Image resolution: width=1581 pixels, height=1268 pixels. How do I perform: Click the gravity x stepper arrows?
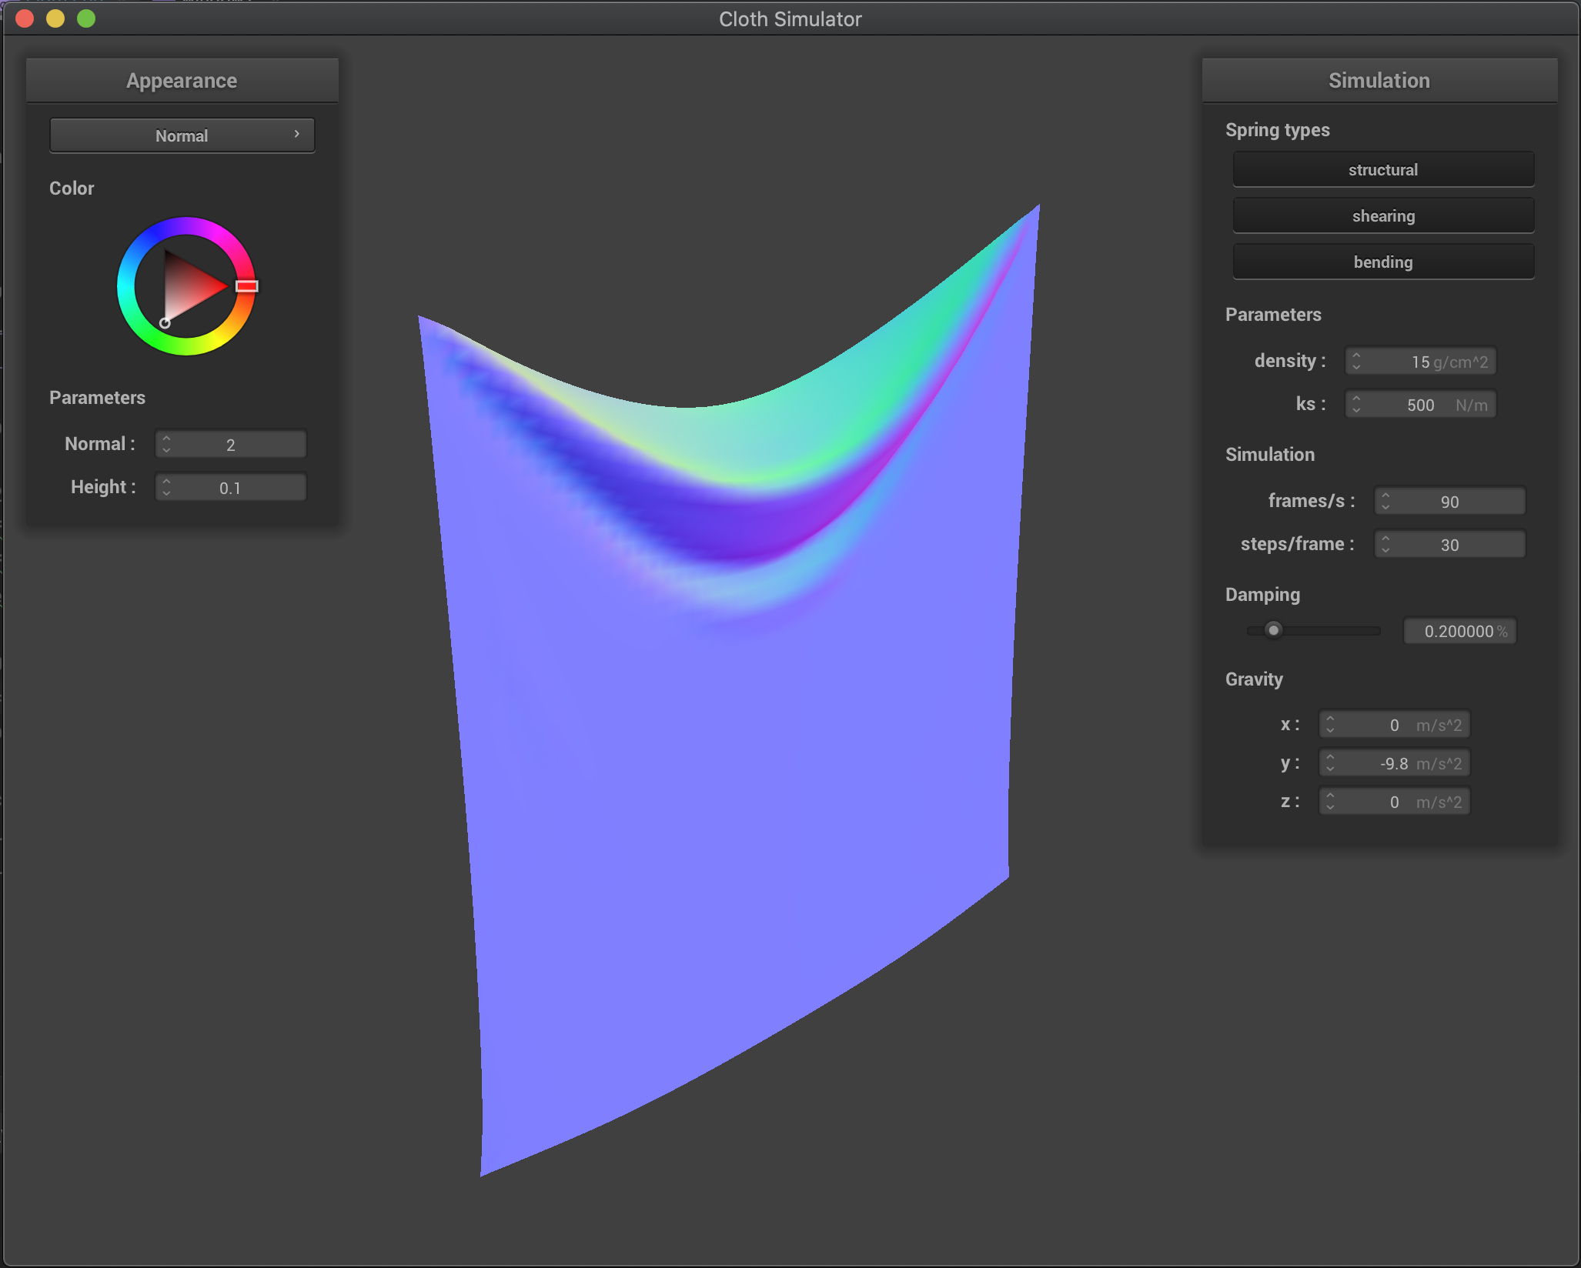point(1330,725)
